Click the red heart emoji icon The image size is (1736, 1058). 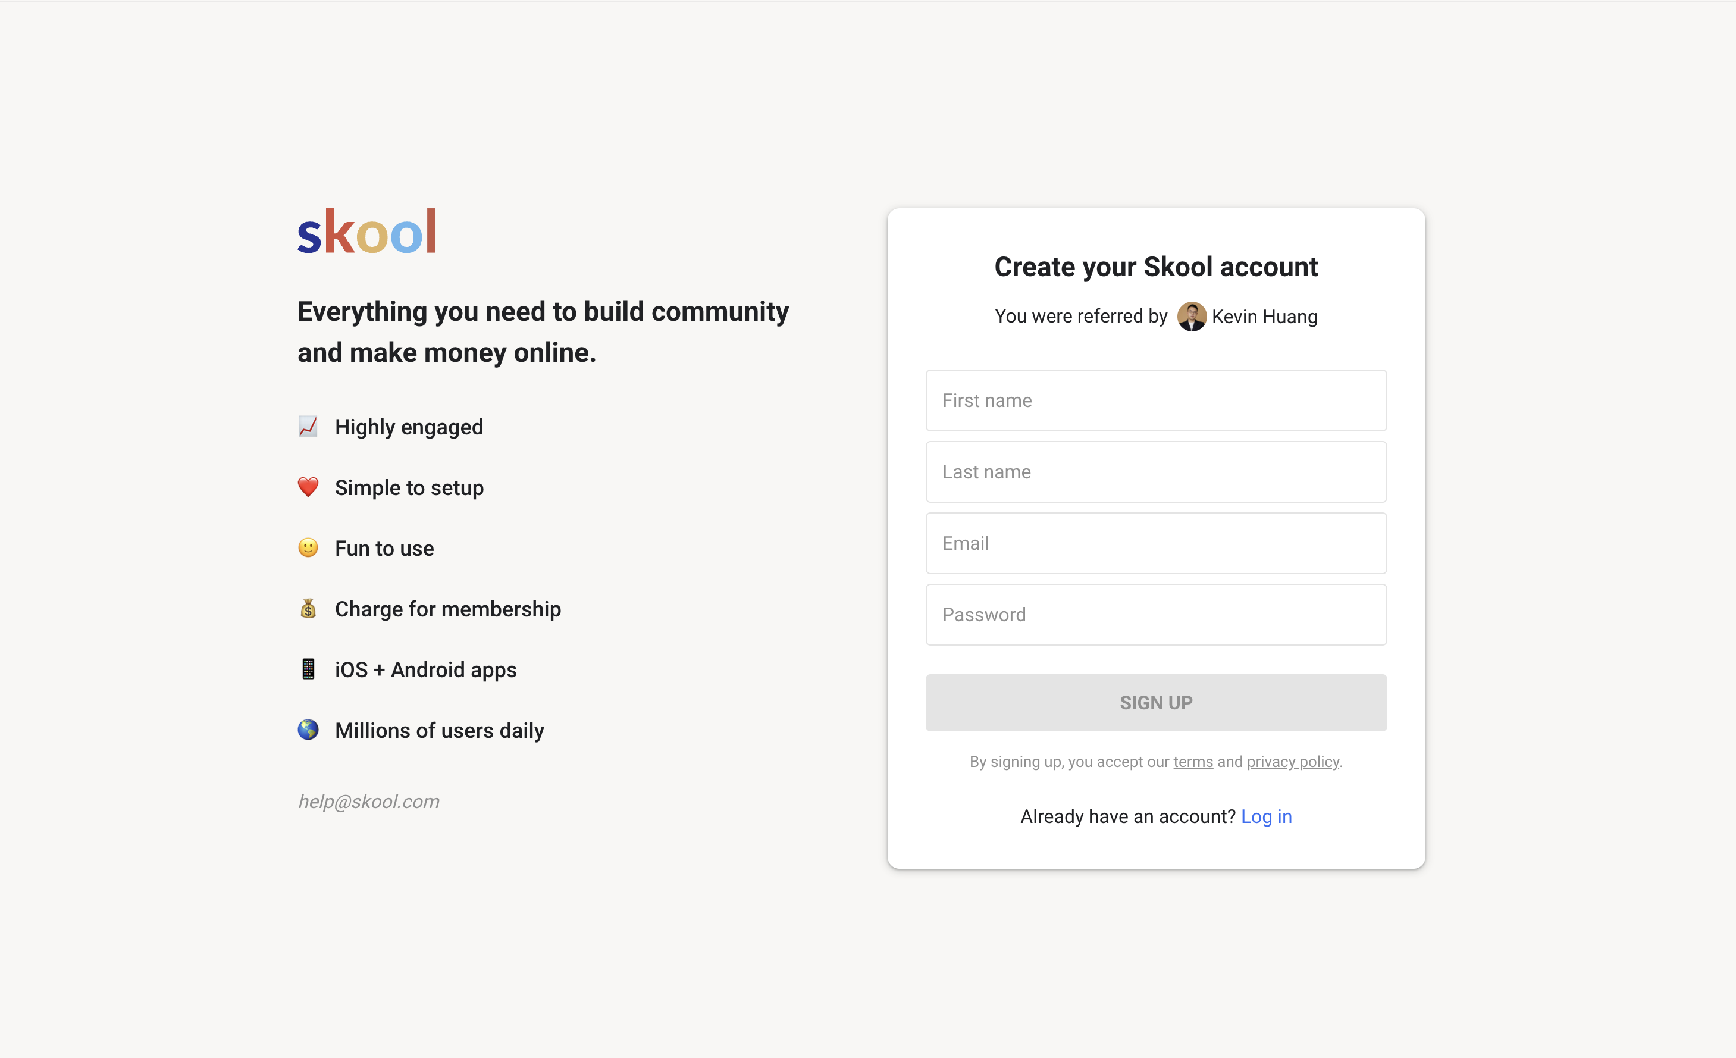pos(308,487)
